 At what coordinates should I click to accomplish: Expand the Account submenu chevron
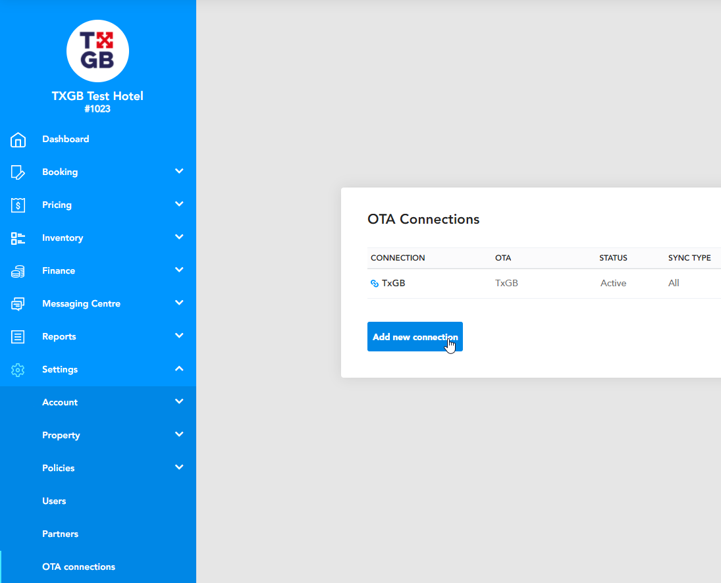[179, 401]
